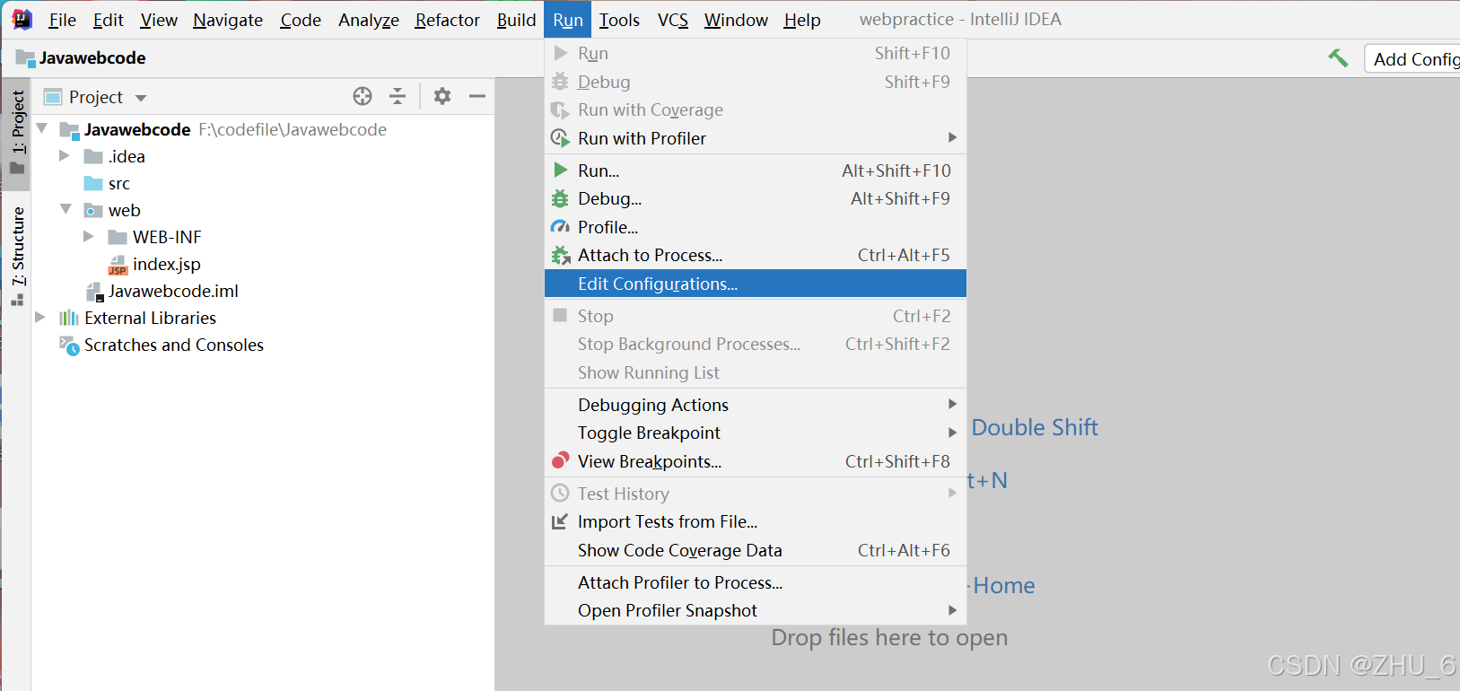The height and width of the screenshot is (691, 1460).
Task: Expand the External Libraries node
Action: (40, 318)
